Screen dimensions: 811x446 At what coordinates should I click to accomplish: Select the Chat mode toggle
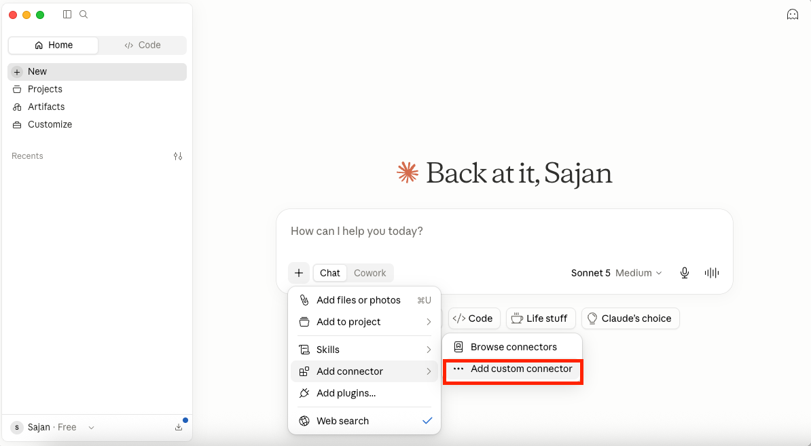tap(330, 273)
